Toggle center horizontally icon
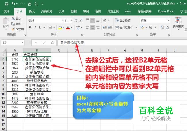187x131 pixels. tap(93, 28)
